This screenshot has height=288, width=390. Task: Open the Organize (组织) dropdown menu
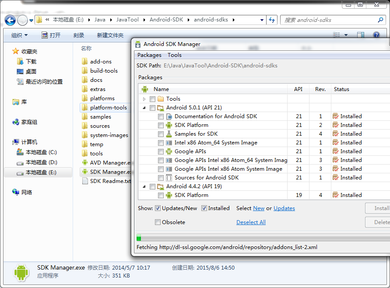pos(19,35)
